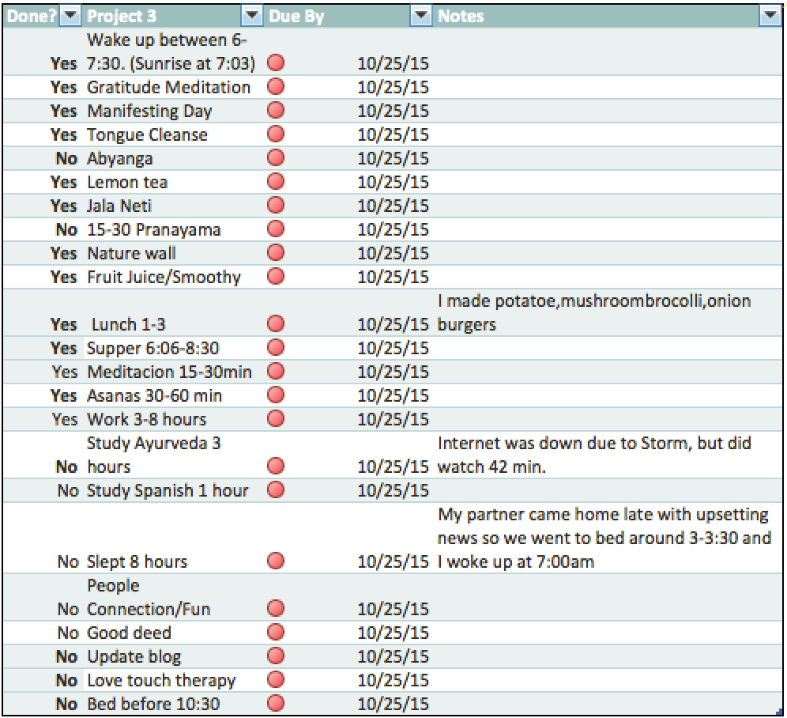Select the potatoe mushroom burger note cell
Screen dimensions: 787x718
(x=593, y=312)
